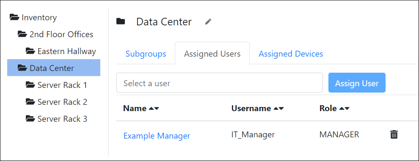Sort the table by the Role column arrows
419x161 pixels.
pos(344,109)
